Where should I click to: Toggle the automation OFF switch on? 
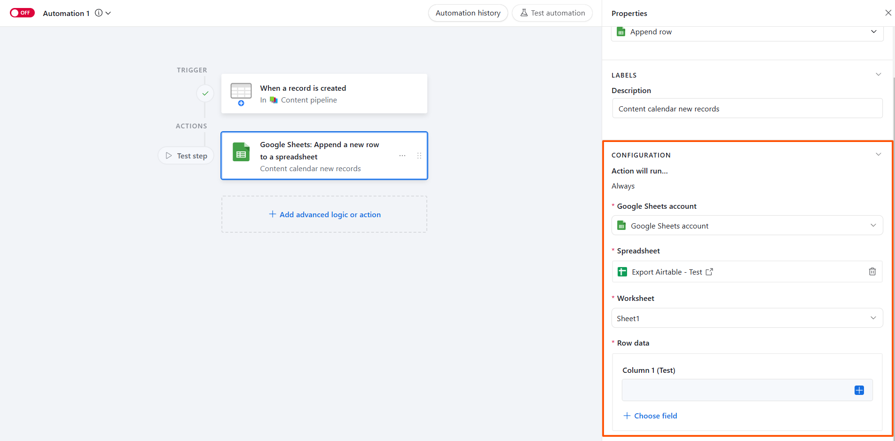click(22, 13)
